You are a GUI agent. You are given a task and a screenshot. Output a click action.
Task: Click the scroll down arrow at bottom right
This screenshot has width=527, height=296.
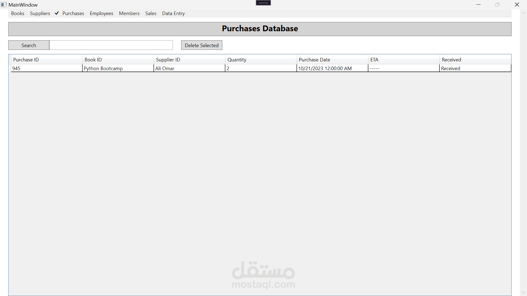523,293
